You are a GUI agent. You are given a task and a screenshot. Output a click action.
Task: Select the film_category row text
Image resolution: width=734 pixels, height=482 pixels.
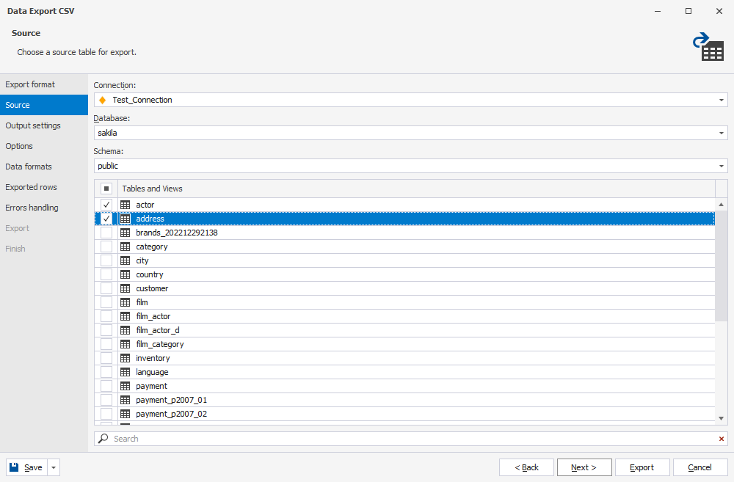pos(159,344)
